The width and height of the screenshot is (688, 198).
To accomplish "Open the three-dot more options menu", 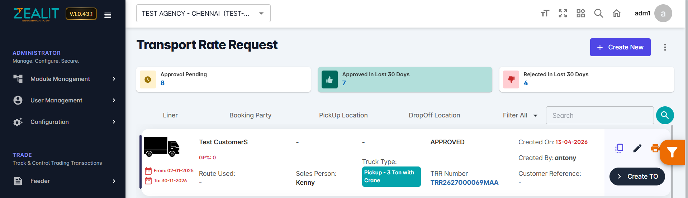I will coord(665,47).
